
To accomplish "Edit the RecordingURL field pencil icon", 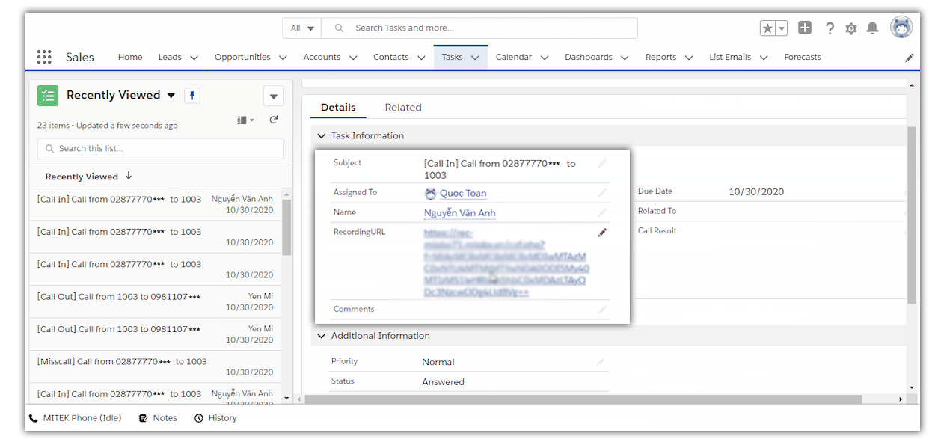I will (x=602, y=233).
